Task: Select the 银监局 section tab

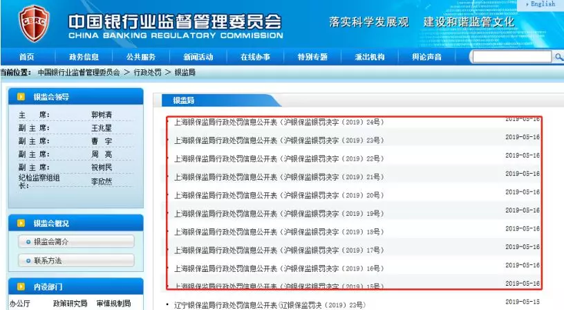Action: (x=184, y=100)
